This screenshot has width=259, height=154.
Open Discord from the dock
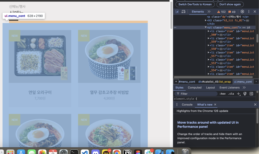click(95, 152)
